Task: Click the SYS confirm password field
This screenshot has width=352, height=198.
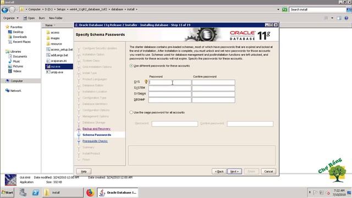Action: pos(213,82)
